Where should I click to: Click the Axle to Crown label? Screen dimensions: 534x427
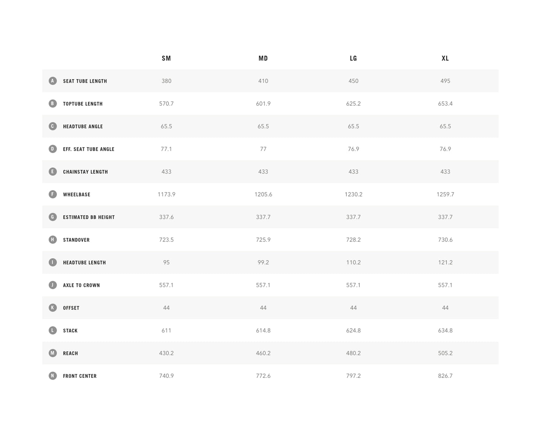click(x=81, y=285)
